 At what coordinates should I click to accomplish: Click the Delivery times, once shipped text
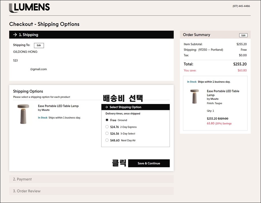coord(123,114)
